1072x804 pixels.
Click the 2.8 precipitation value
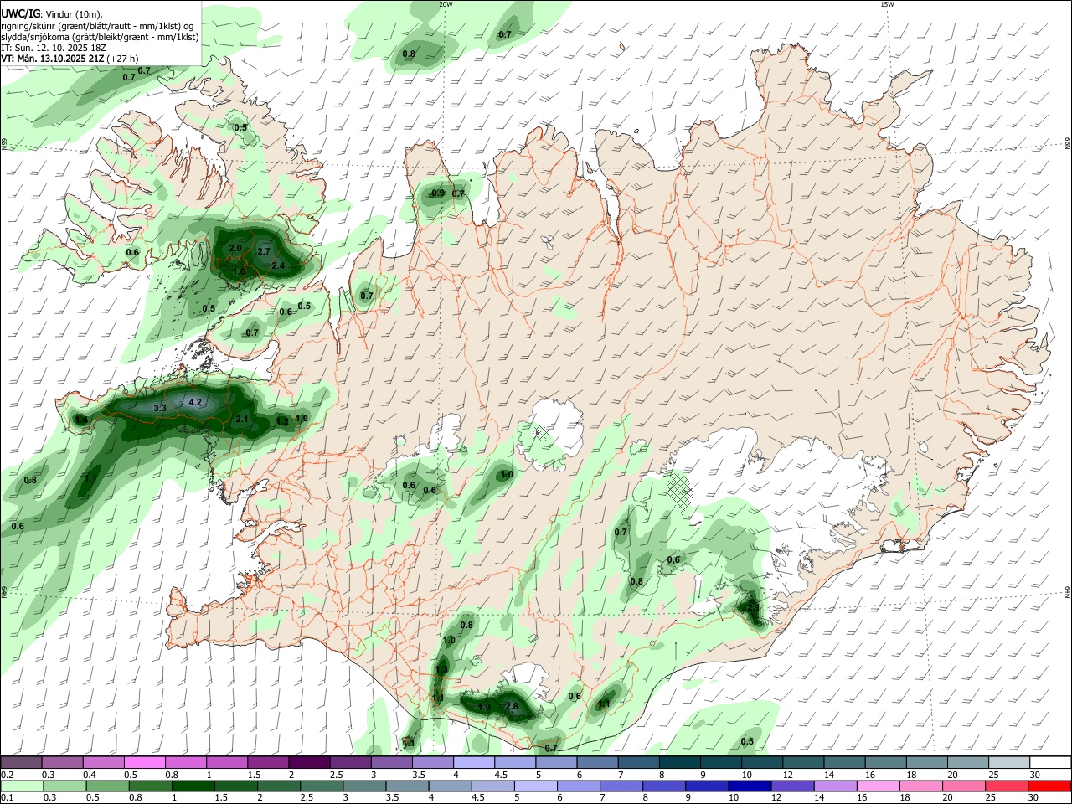513,707
